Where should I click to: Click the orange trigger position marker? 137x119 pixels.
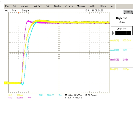19,12
